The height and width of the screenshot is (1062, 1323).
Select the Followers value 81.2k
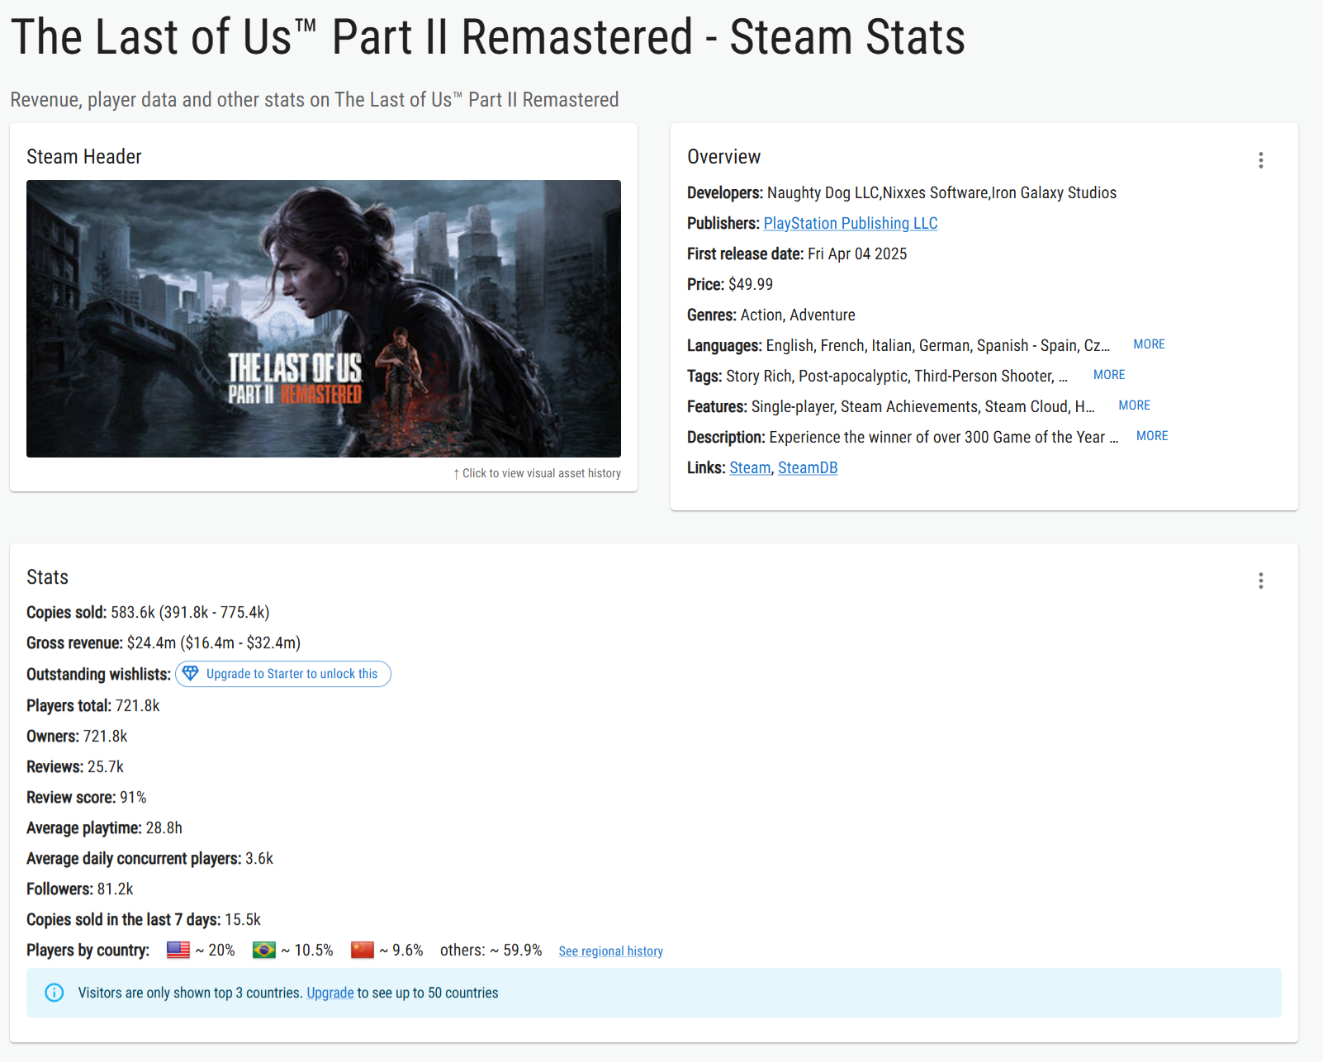coord(115,889)
